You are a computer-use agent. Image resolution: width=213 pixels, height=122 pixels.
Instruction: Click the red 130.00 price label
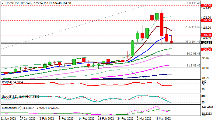[x=207, y=5]
